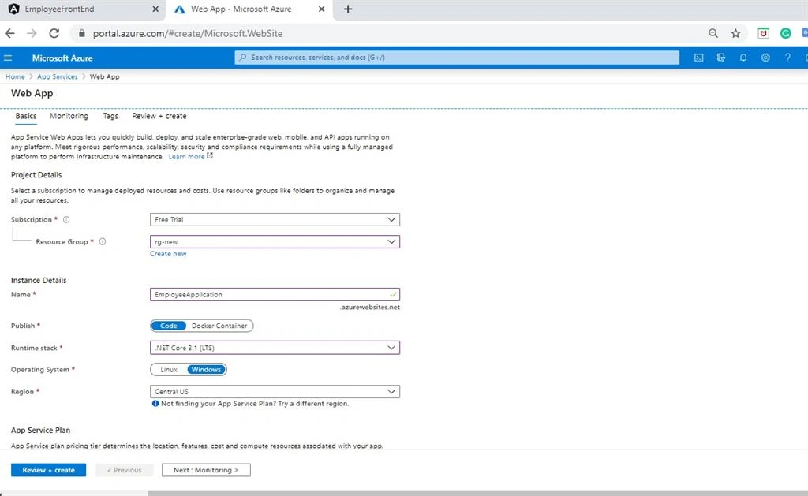Click the site lock padlock icon

click(x=81, y=33)
